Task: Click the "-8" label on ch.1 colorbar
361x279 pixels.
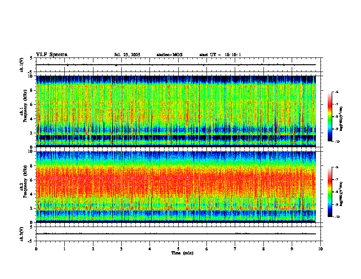Action: point(337,117)
